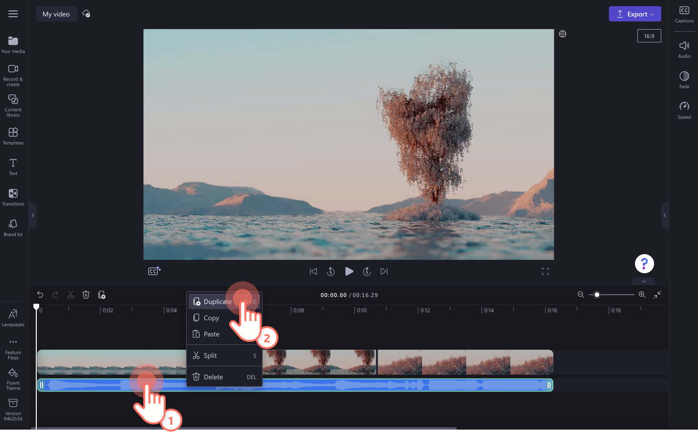Image resolution: width=698 pixels, height=432 pixels.
Task: Zoom out the timeline
Action: [581, 295]
